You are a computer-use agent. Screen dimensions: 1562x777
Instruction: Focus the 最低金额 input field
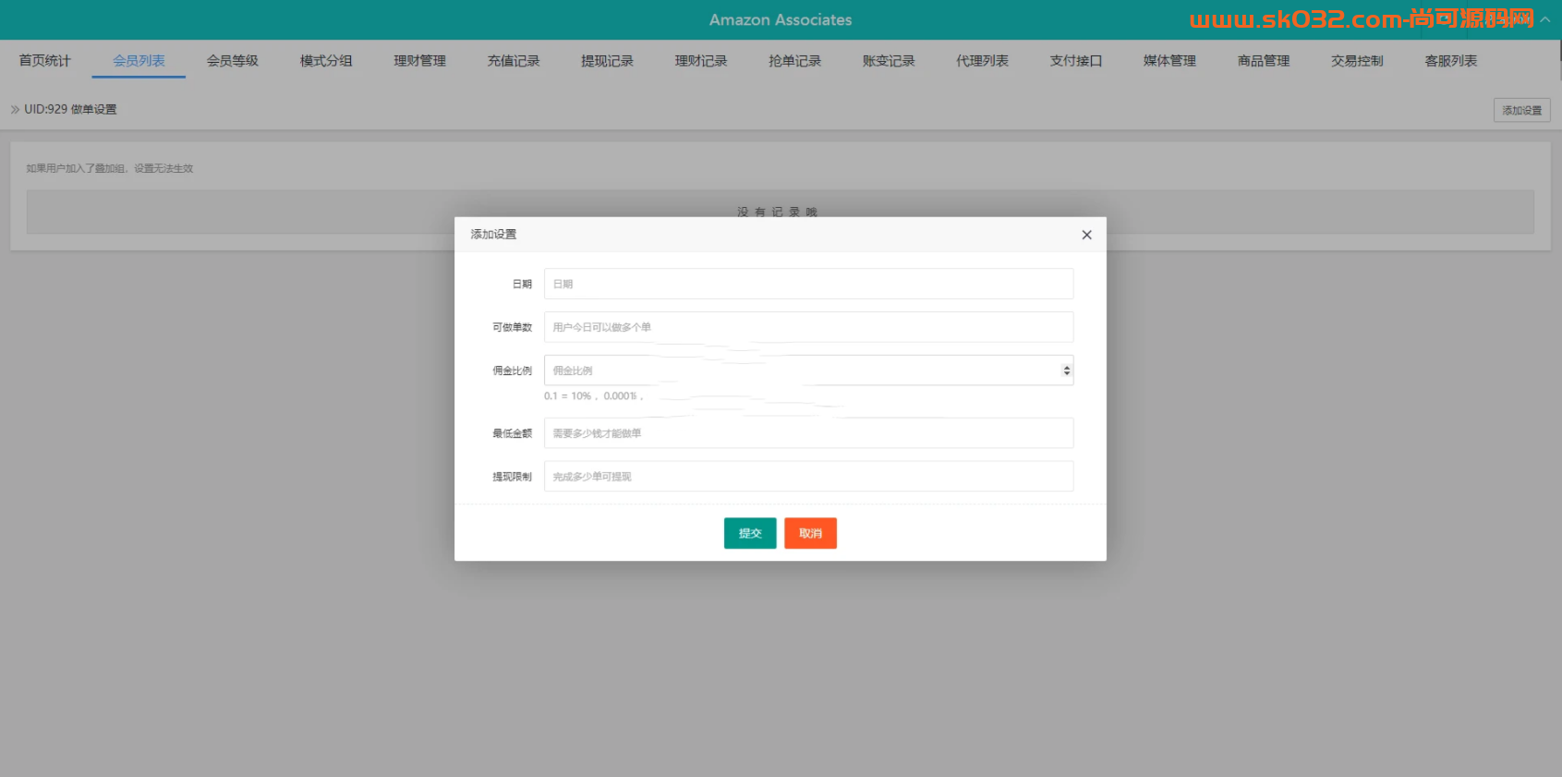pyautogui.click(x=808, y=433)
